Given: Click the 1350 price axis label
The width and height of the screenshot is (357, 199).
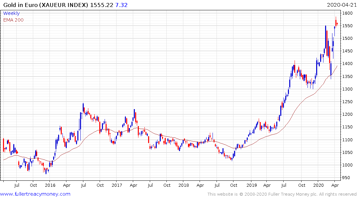Looking at the screenshot, I should [347, 76].
